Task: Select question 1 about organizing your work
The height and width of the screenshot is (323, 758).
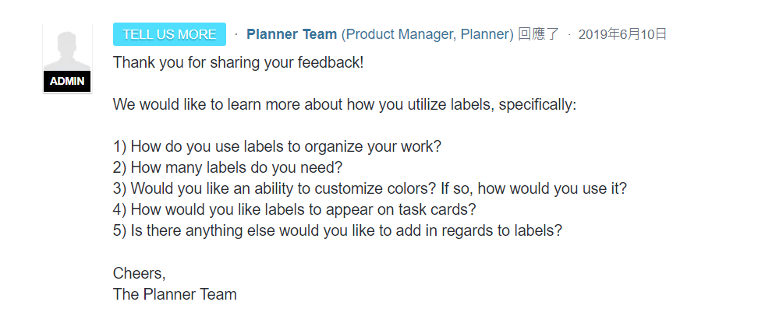Action: pyautogui.click(x=277, y=147)
